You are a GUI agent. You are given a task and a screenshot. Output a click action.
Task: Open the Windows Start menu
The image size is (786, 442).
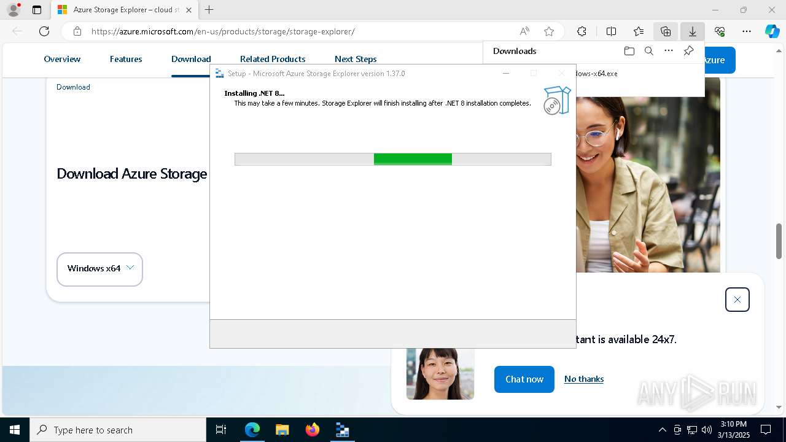pyautogui.click(x=15, y=430)
